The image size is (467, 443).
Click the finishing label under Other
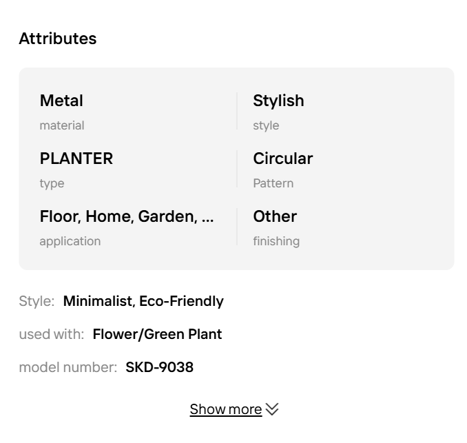[x=276, y=241]
